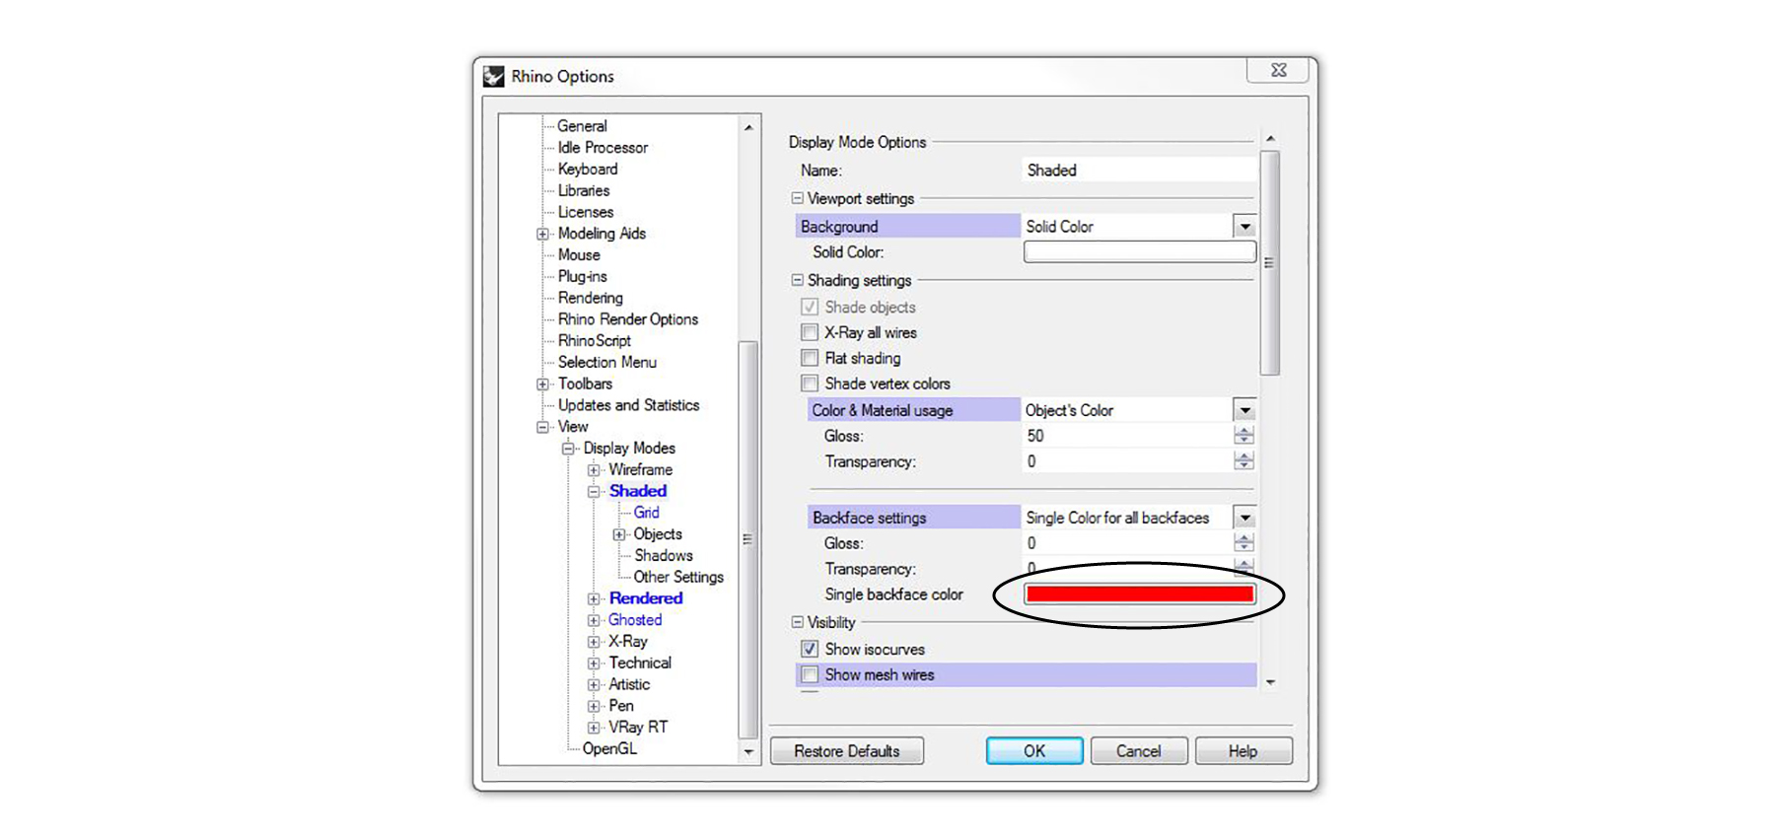The height and width of the screenshot is (838, 1775).
Task: Select Shadows under Shaded mode
Action: pyautogui.click(x=664, y=556)
